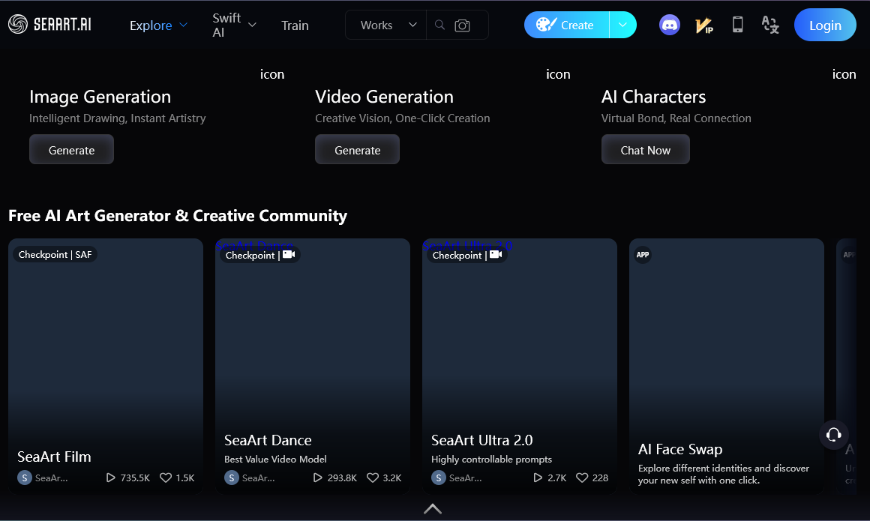Click the Checkpoint | SAF tag
The width and height of the screenshot is (870, 521).
(55, 255)
